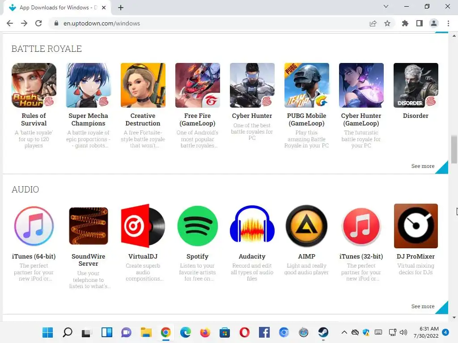This screenshot has width=458, height=343.
Task: Click the scrollbar down arrow
Action: 454,318
